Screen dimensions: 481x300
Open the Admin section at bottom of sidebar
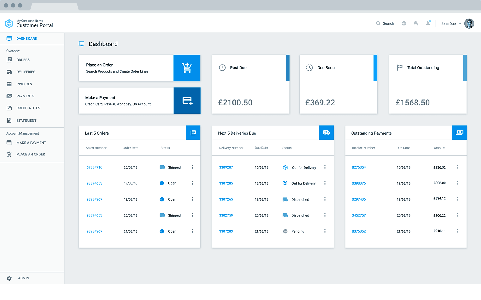(x=23, y=278)
